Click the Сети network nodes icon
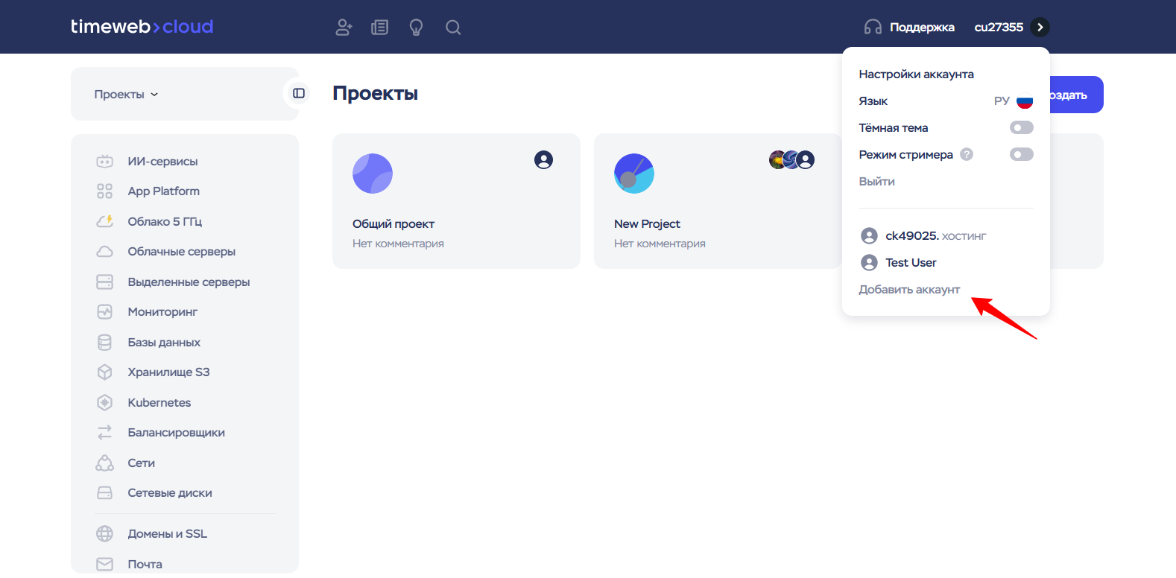Image resolution: width=1176 pixels, height=578 pixels. 105,463
